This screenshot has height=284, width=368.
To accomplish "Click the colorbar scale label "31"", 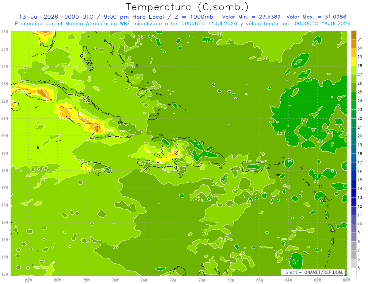I will point(360,39).
